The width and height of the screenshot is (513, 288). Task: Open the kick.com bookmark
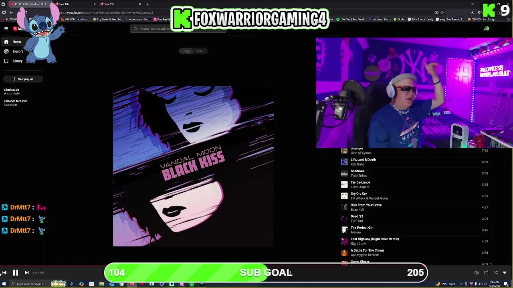click(x=377, y=19)
